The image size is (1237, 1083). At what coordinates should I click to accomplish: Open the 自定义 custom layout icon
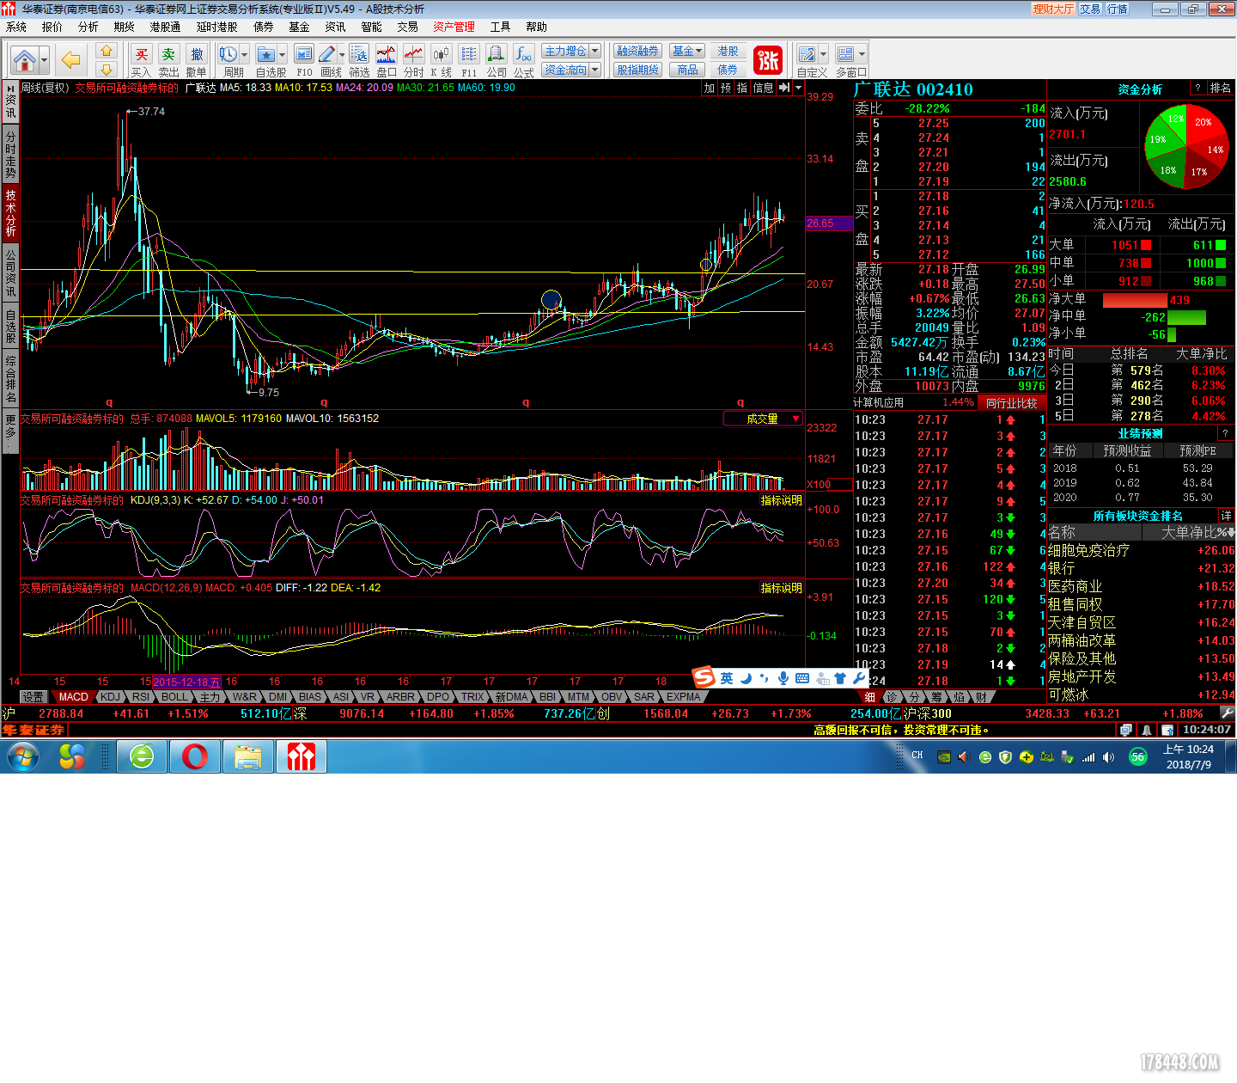pyautogui.click(x=807, y=55)
